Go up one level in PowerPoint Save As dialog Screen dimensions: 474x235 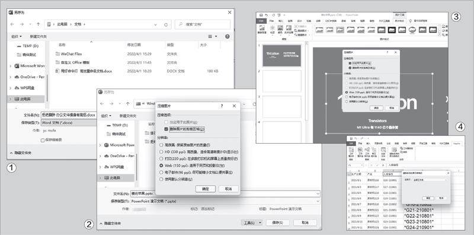tap(128, 103)
